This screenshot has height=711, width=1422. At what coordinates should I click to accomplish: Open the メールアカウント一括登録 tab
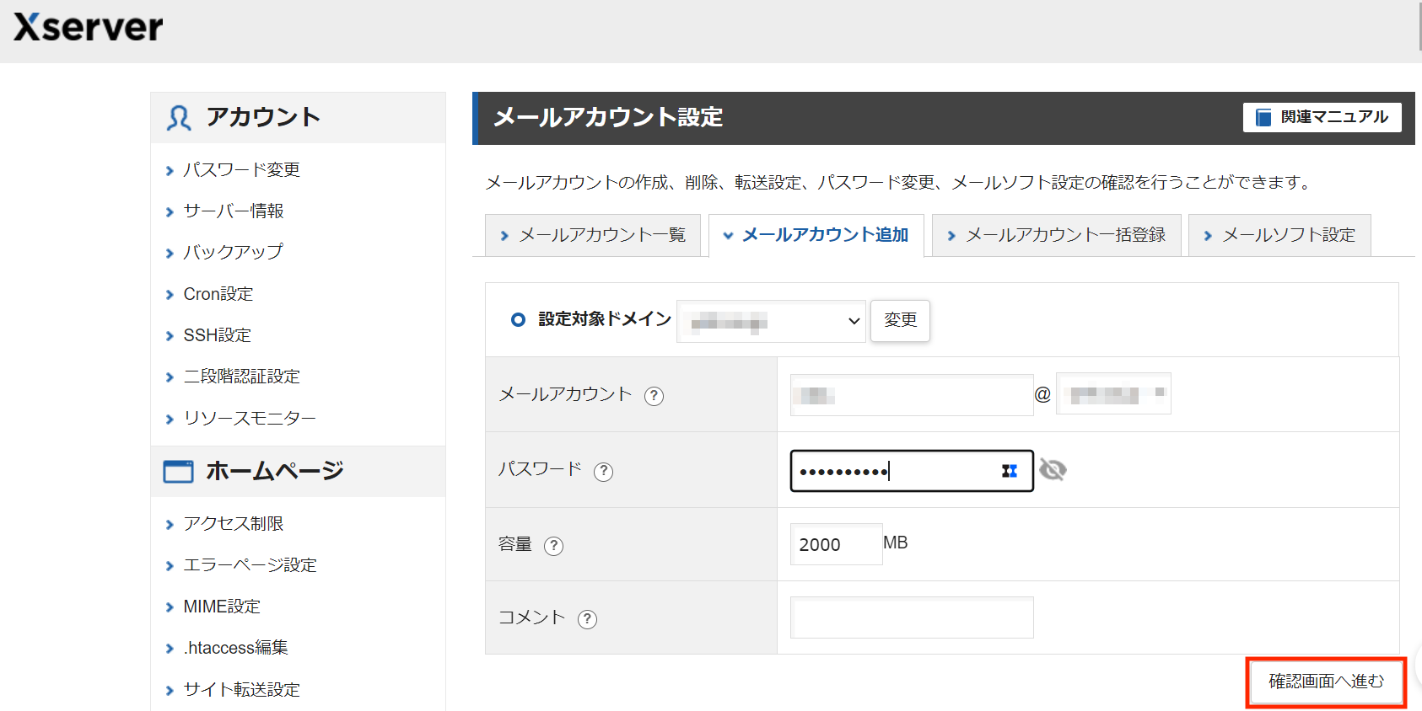pyautogui.click(x=1056, y=235)
